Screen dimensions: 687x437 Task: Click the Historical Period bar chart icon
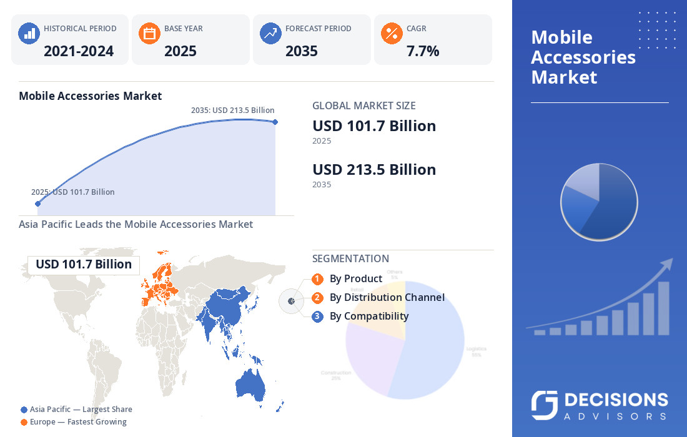click(x=29, y=33)
